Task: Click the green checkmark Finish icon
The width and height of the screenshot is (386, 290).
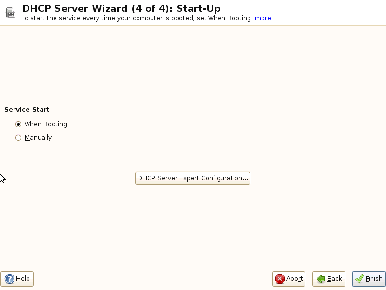Action: 359,279
